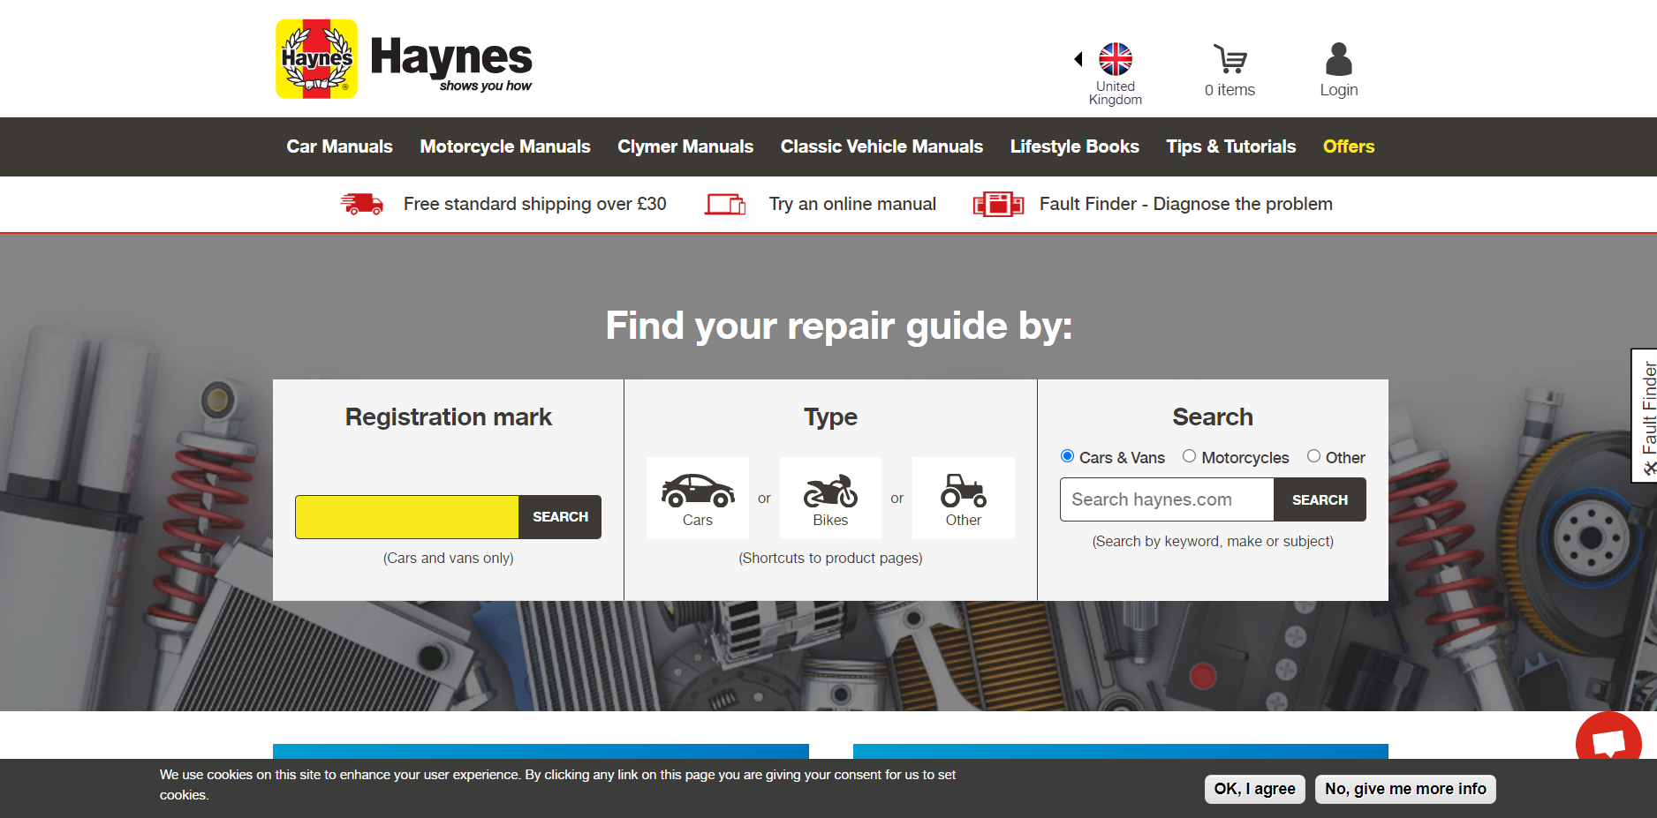The image size is (1657, 818).
Task: Select Other radio button
Action: (x=1314, y=456)
